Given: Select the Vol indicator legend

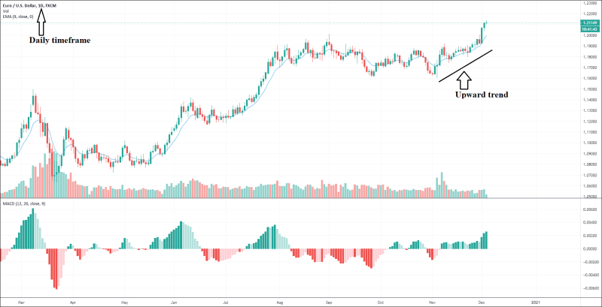Looking at the screenshot, I should [x=5, y=11].
